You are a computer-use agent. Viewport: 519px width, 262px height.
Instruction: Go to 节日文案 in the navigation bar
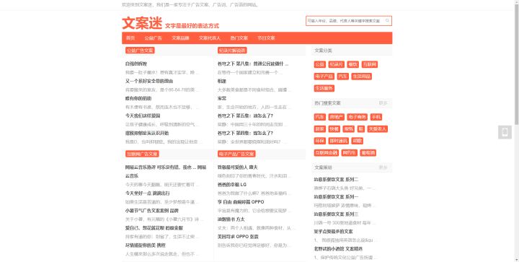(x=266, y=38)
